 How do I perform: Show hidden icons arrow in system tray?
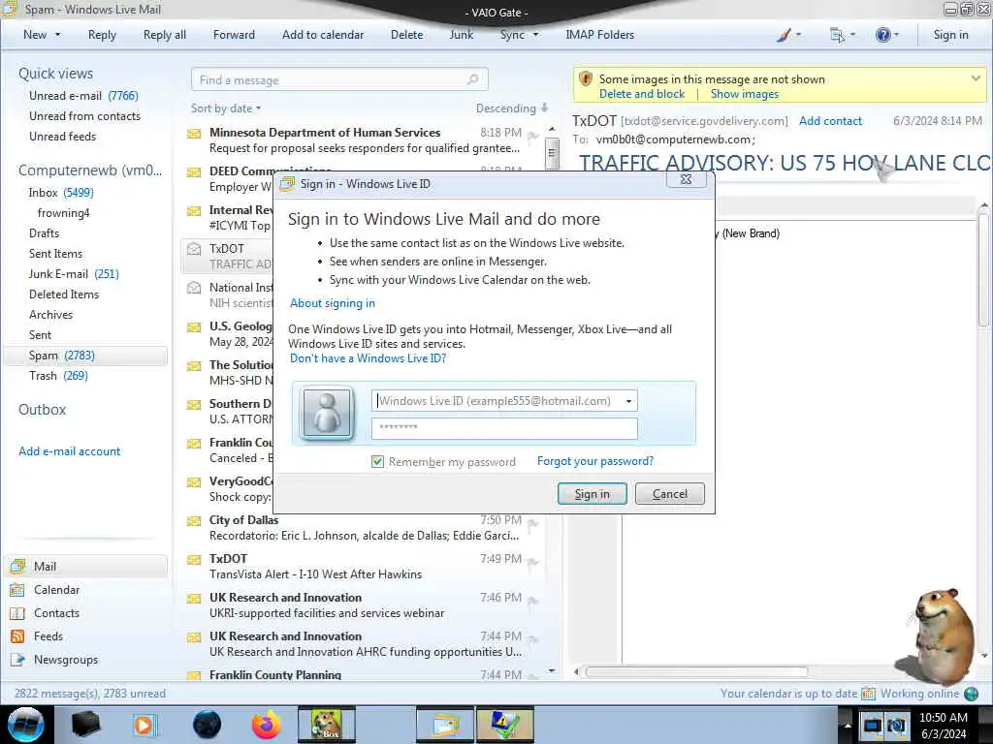(847, 725)
